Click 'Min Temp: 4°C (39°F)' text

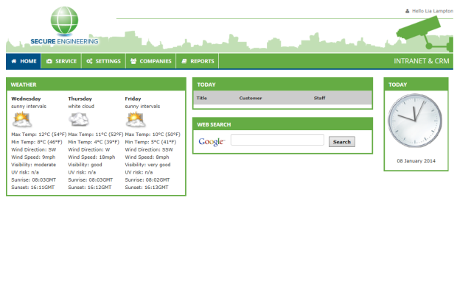(x=94, y=142)
